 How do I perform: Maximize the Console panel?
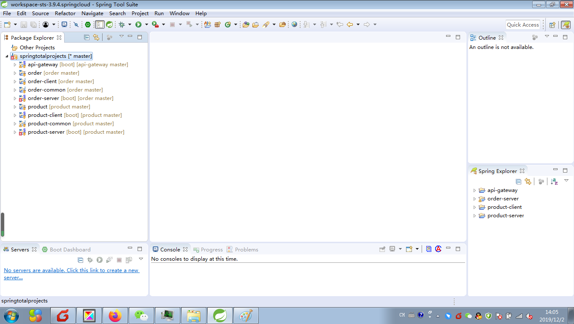pyautogui.click(x=458, y=248)
